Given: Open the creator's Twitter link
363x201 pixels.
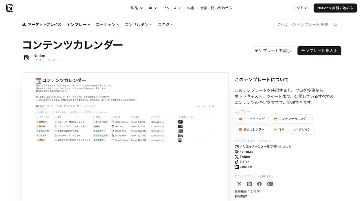Looking at the screenshot, I should (245, 157).
